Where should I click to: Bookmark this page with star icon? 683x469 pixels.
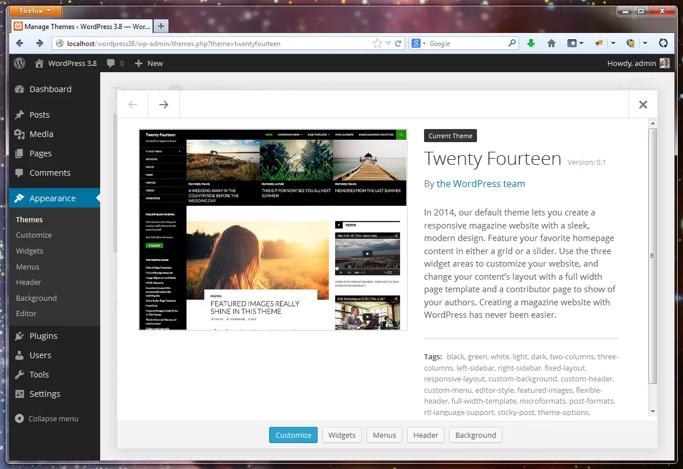(377, 43)
